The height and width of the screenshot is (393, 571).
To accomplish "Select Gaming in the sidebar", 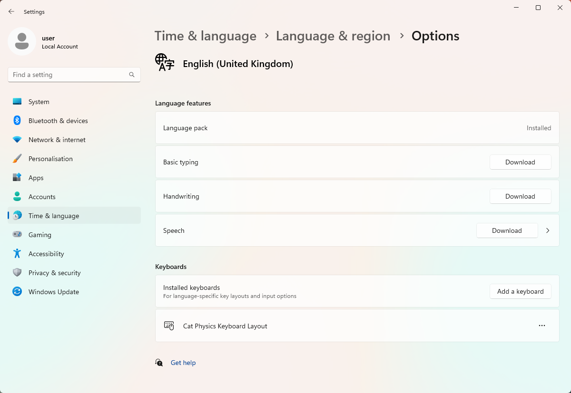I will [x=74, y=235].
